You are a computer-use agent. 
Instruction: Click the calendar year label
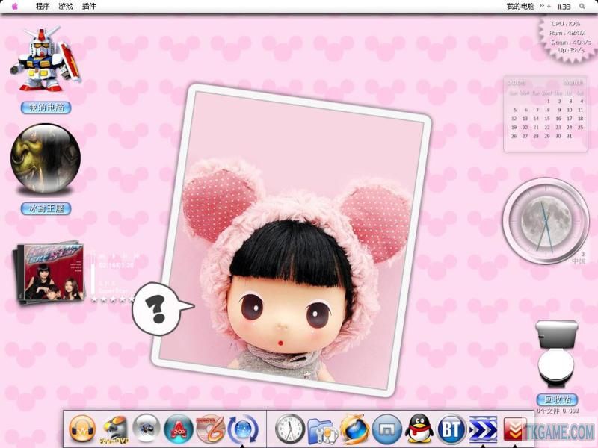(517, 82)
